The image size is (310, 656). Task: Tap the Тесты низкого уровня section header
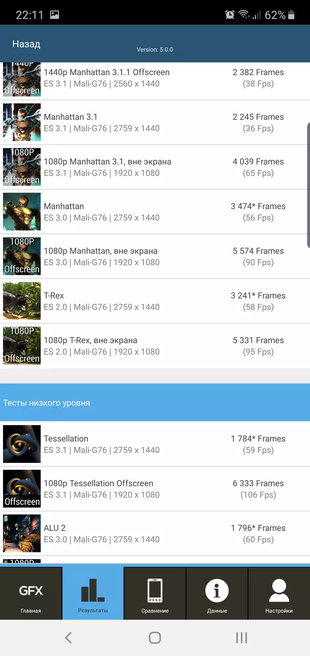tap(155, 403)
